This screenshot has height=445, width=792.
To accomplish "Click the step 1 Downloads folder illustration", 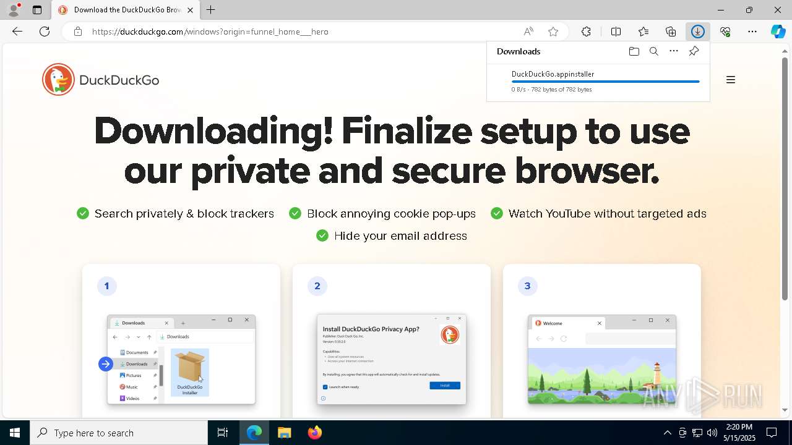I will point(181,359).
